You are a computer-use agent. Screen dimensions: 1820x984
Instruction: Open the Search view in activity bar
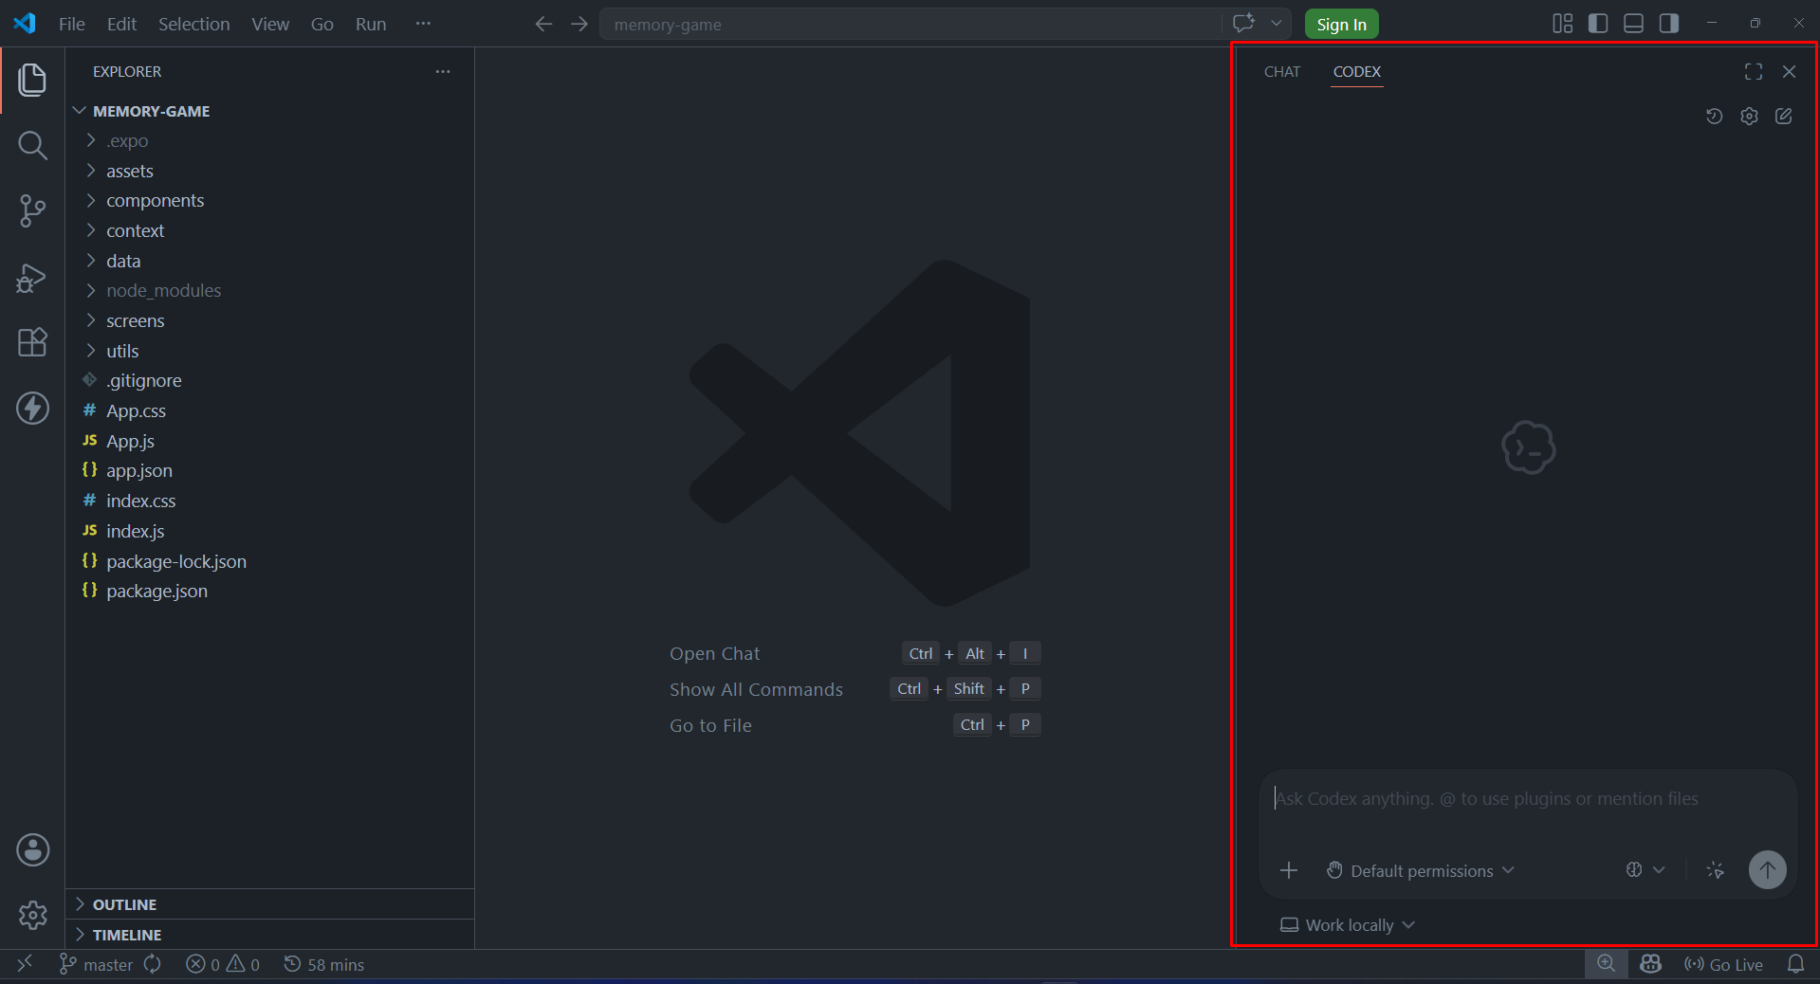[x=32, y=145]
